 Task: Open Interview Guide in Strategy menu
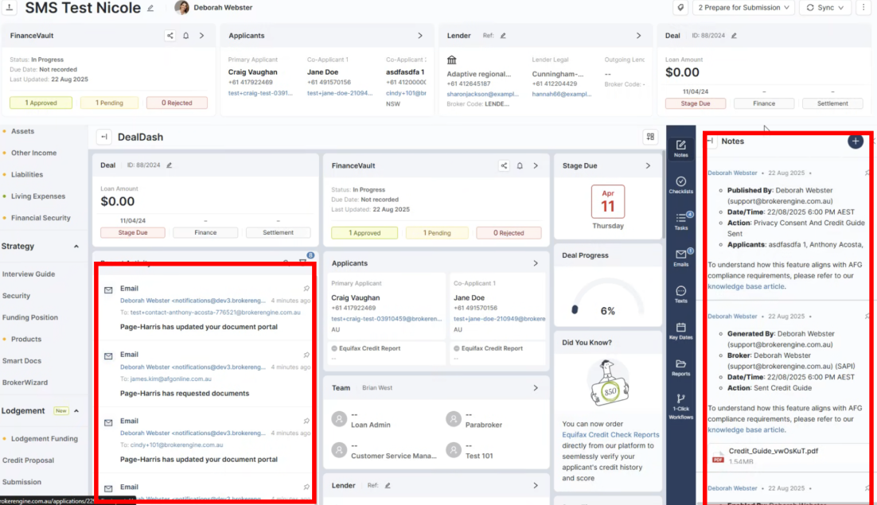pos(29,274)
